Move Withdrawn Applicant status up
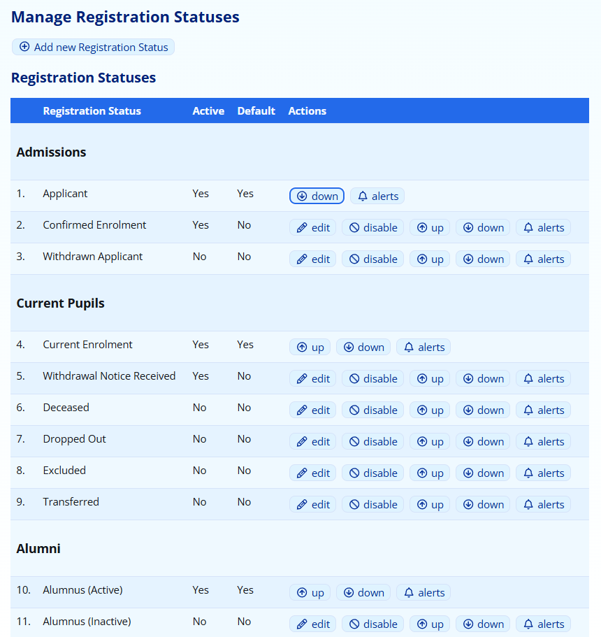This screenshot has width=601, height=637. (429, 259)
